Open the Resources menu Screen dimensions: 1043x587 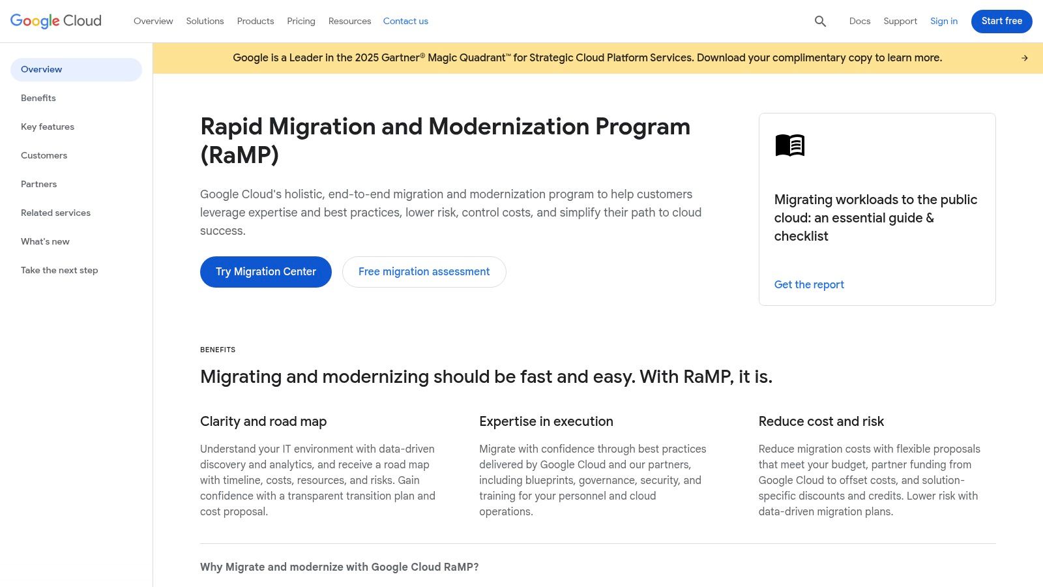[x=349, y=21]
